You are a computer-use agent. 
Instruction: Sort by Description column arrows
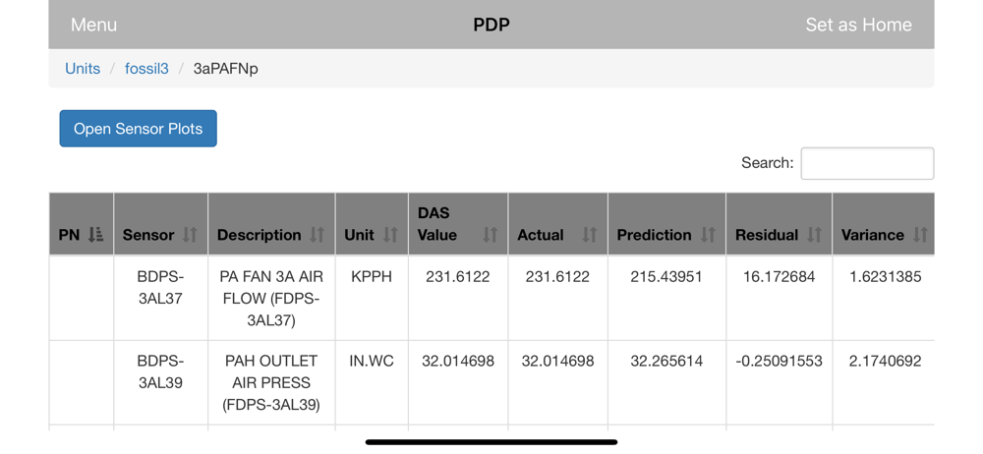[318, 235]
